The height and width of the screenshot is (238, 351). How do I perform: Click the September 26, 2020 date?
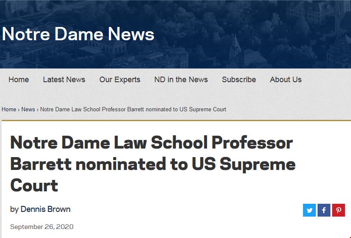(x=42, y=227)
